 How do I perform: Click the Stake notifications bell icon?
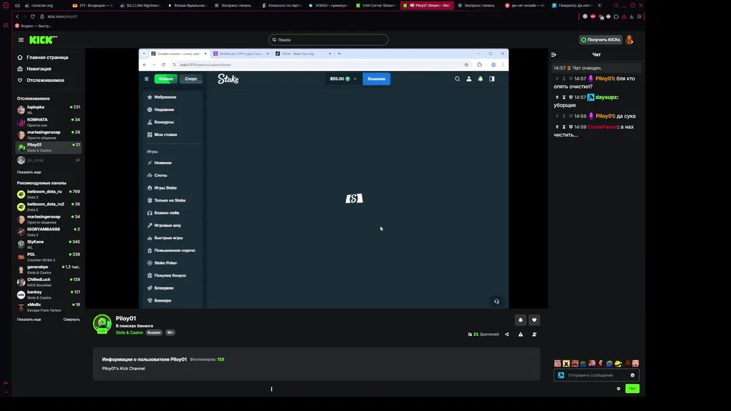[x=480, y=79]
